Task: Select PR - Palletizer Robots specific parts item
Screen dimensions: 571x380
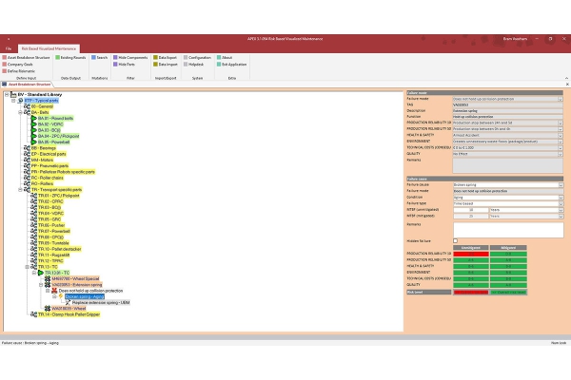Action: coord(63,172)
